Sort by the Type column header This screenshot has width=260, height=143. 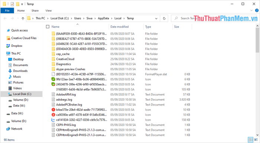(x=148, y=27)
